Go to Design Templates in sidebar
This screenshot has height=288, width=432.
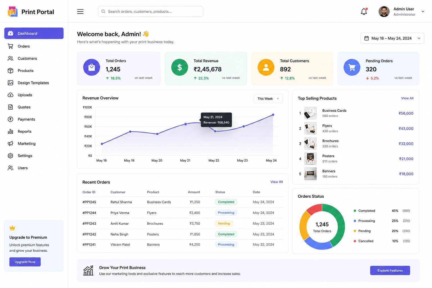[x=34, y=83]
